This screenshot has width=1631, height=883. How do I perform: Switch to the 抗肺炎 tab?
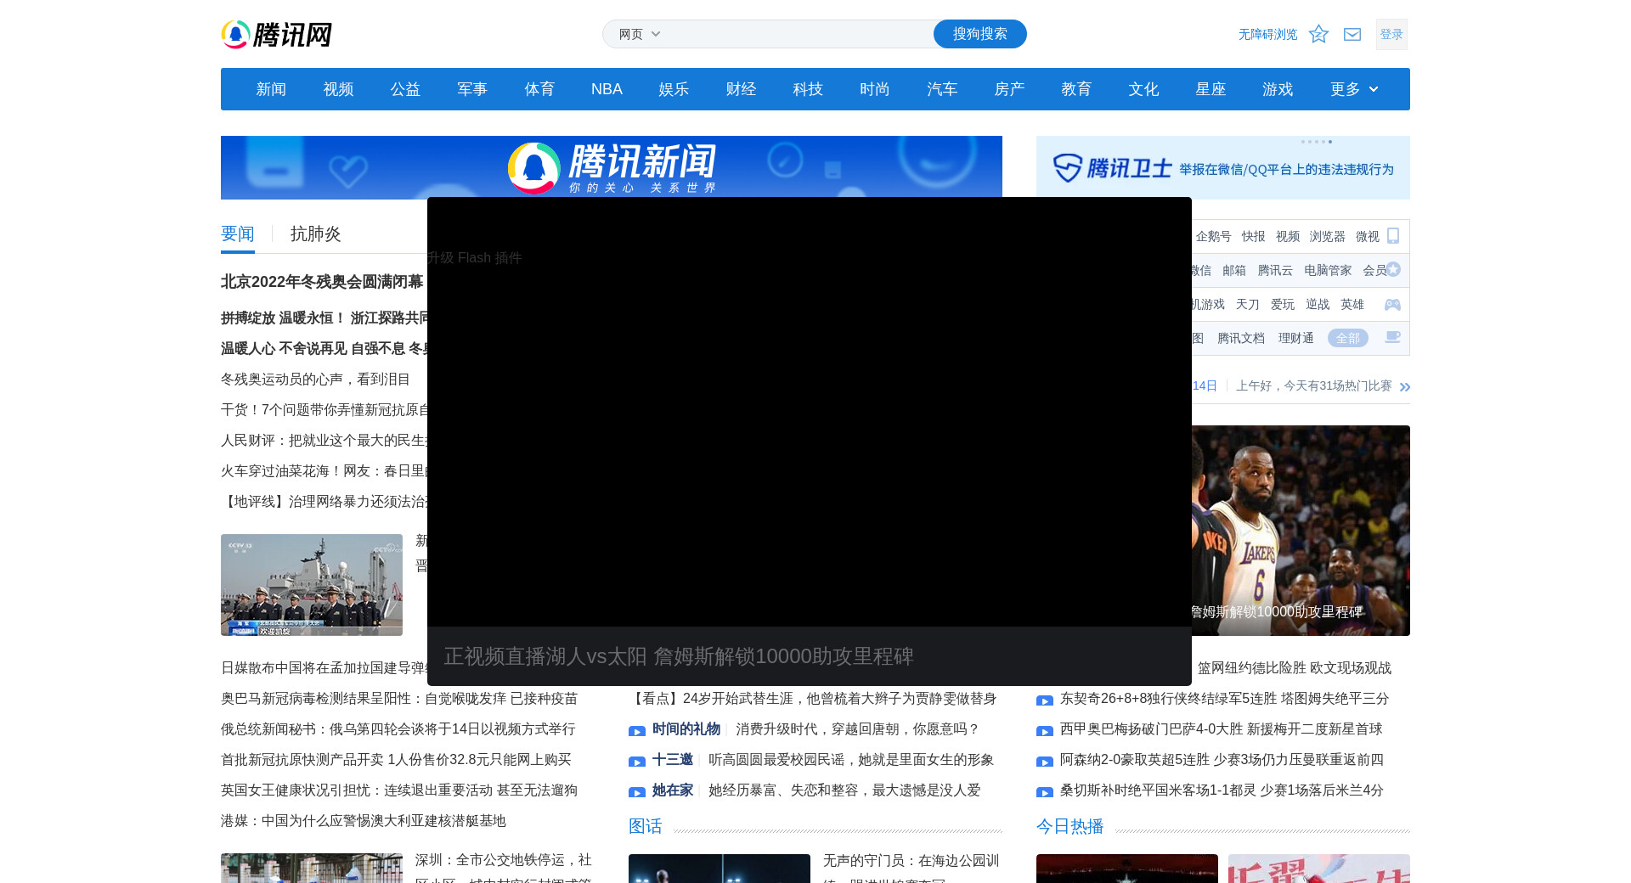315,234
